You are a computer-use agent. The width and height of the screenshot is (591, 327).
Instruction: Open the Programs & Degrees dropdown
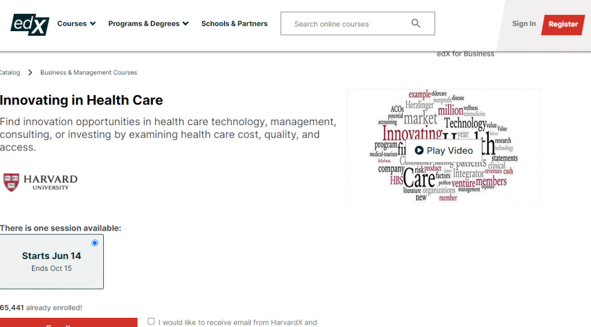pos(148,24)
